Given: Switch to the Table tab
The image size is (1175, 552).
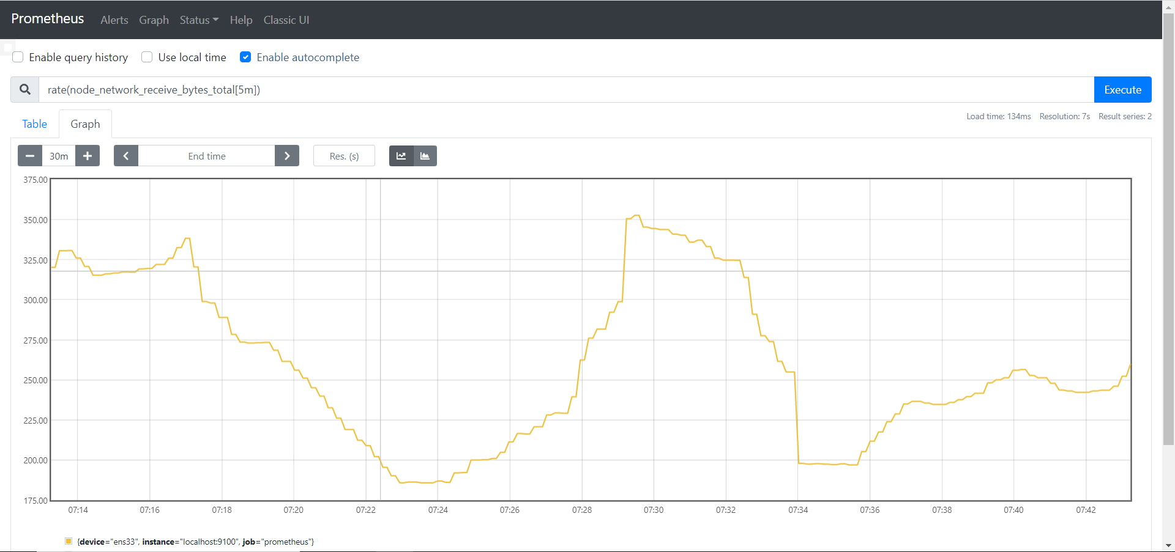Looking at the screenshot, I should point(35,124).
